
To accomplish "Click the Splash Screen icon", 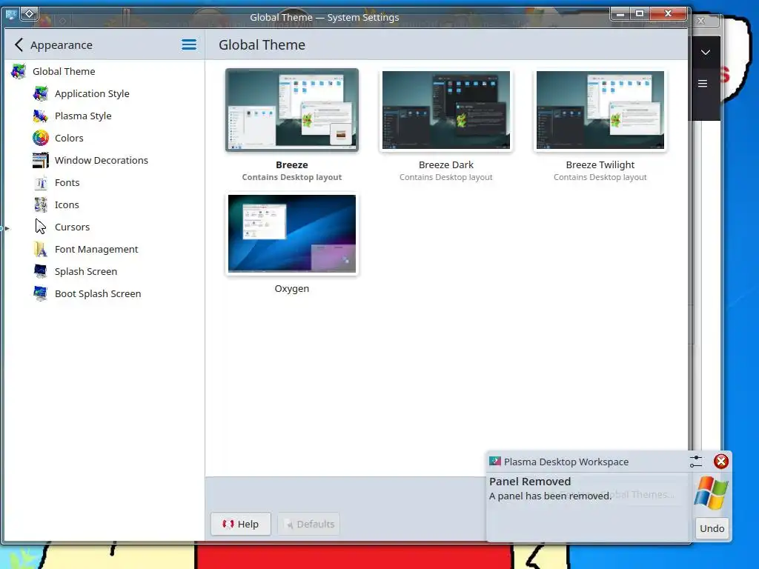I will tap(41, 271).
